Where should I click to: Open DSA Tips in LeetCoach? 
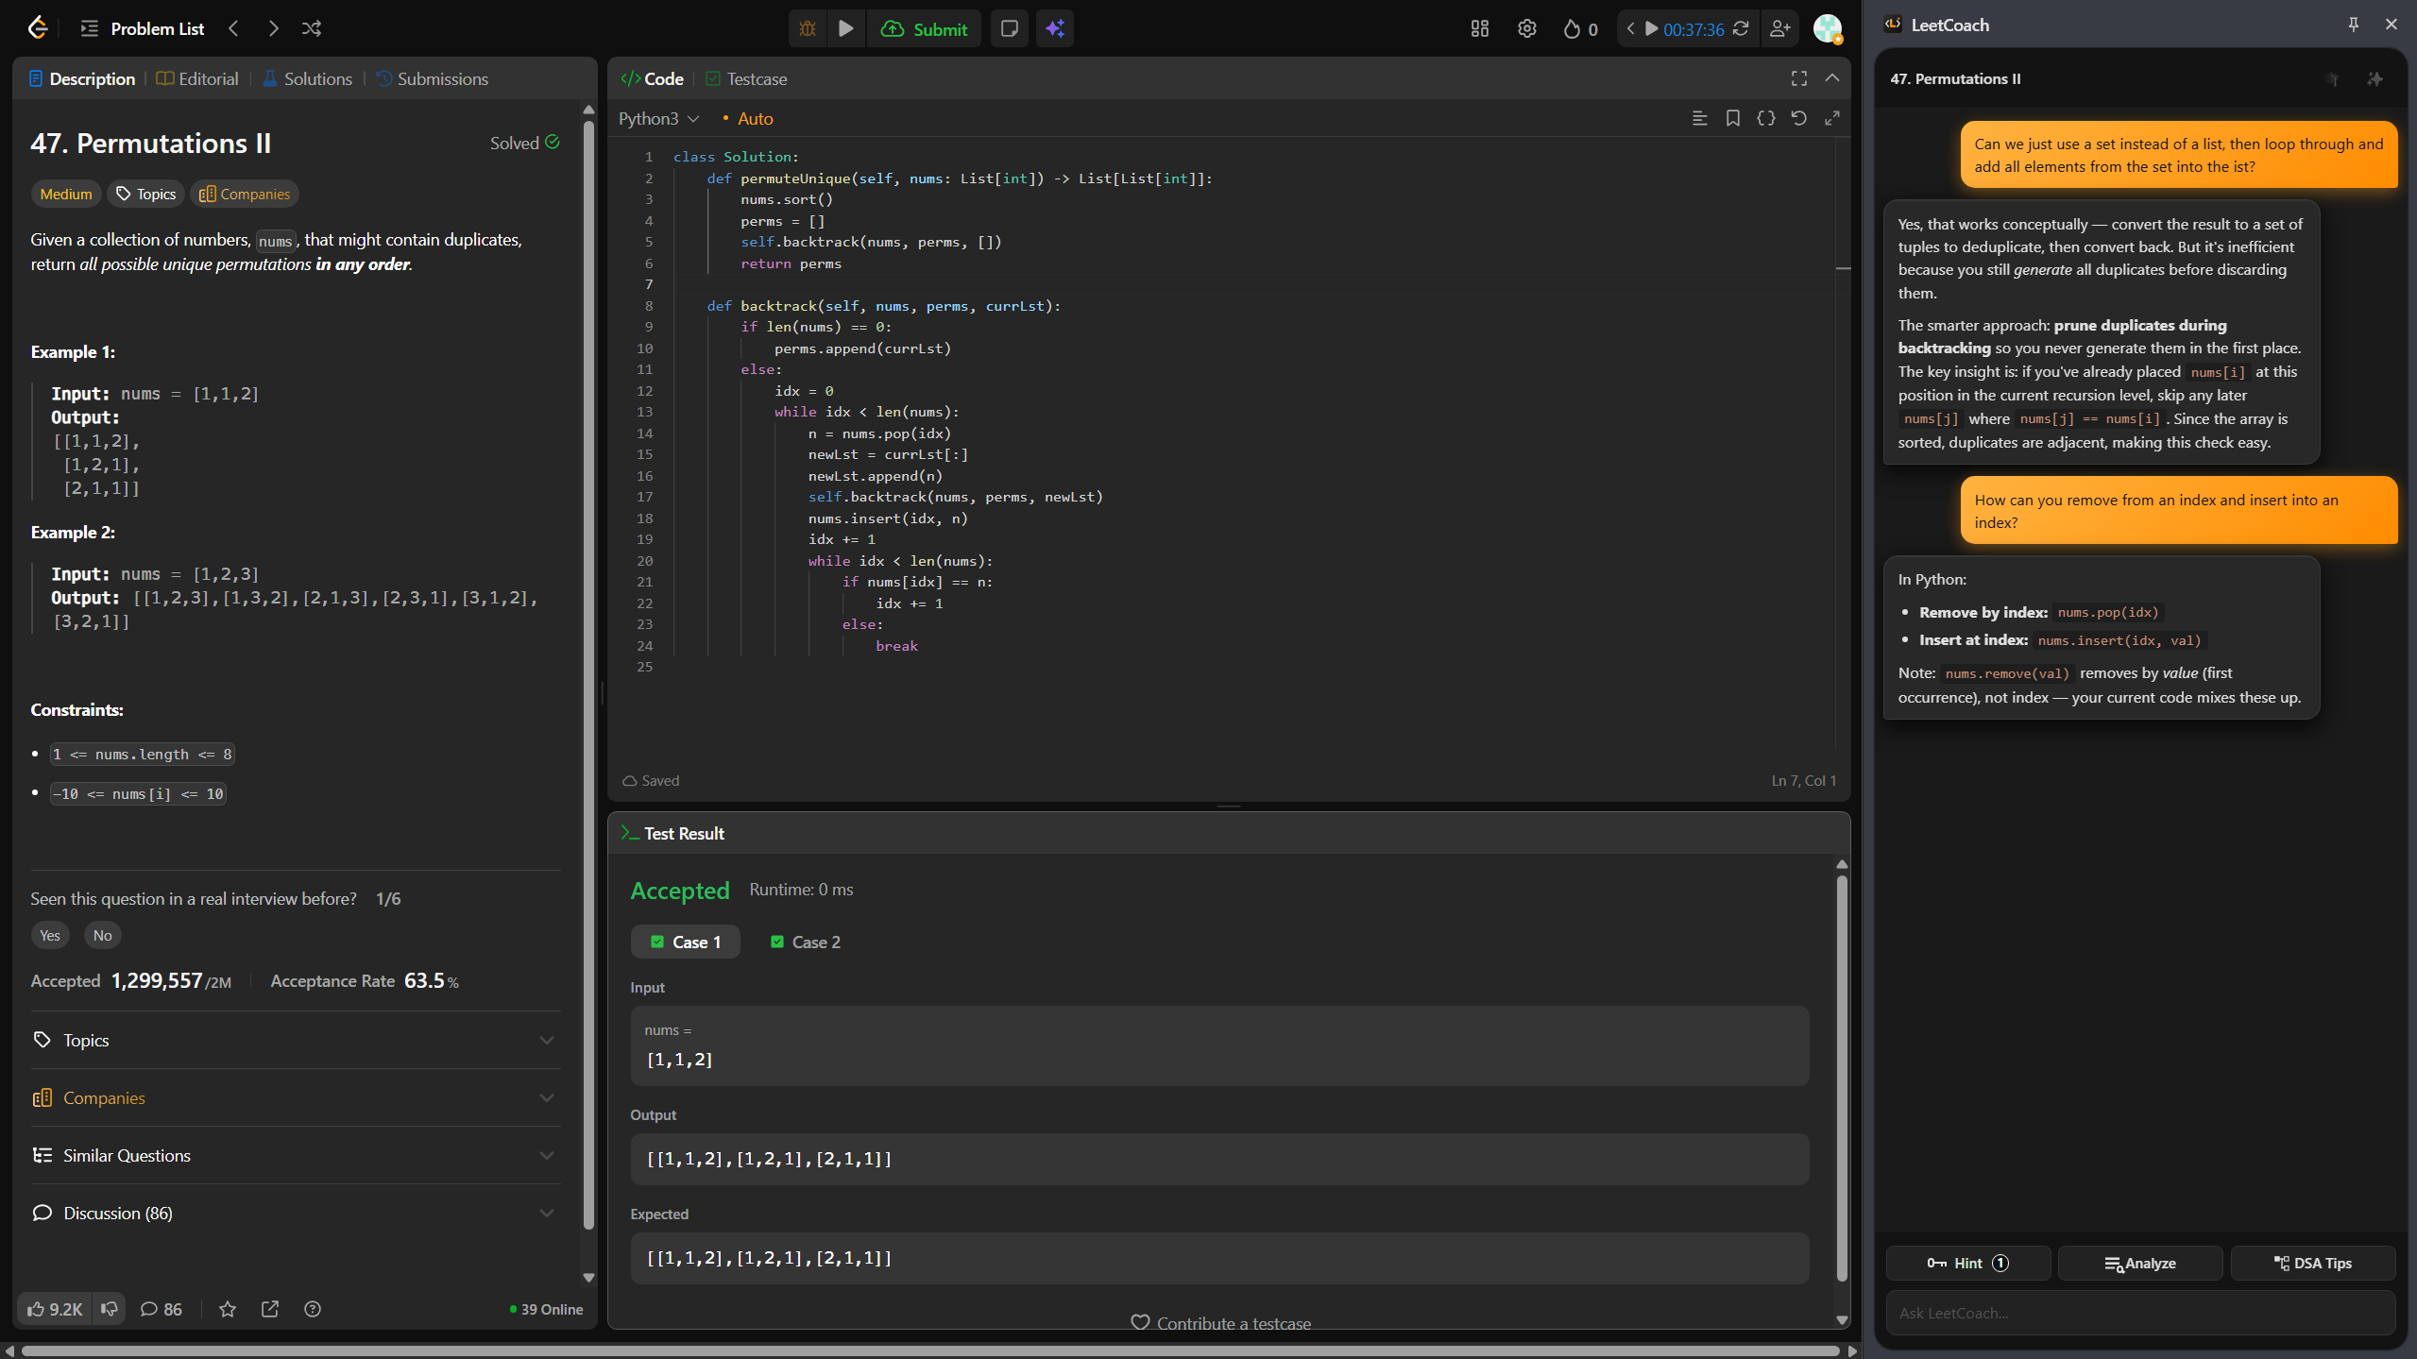(2312, 1263)
